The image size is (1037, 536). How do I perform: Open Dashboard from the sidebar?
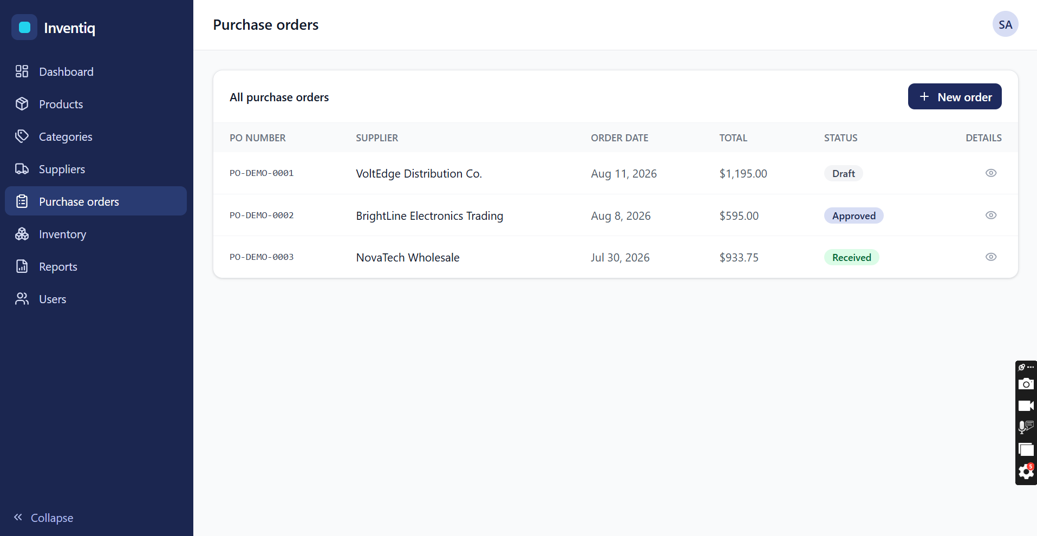96,71
